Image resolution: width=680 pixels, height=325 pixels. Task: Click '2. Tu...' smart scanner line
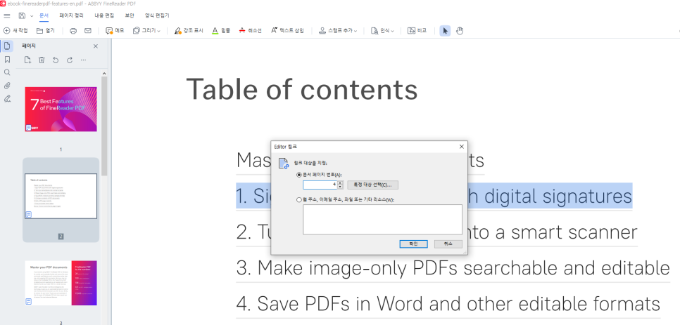tap(436, 232)
